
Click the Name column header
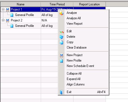21,4
